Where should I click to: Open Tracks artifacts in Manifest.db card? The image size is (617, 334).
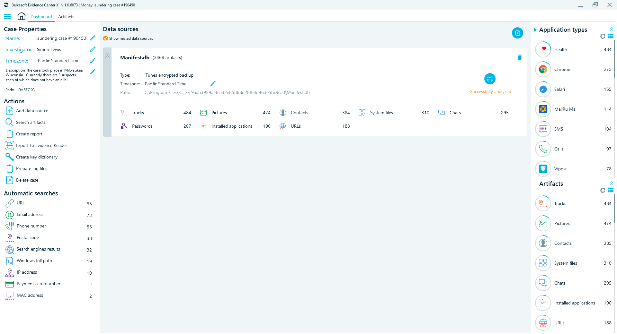(x=156, y=113)
